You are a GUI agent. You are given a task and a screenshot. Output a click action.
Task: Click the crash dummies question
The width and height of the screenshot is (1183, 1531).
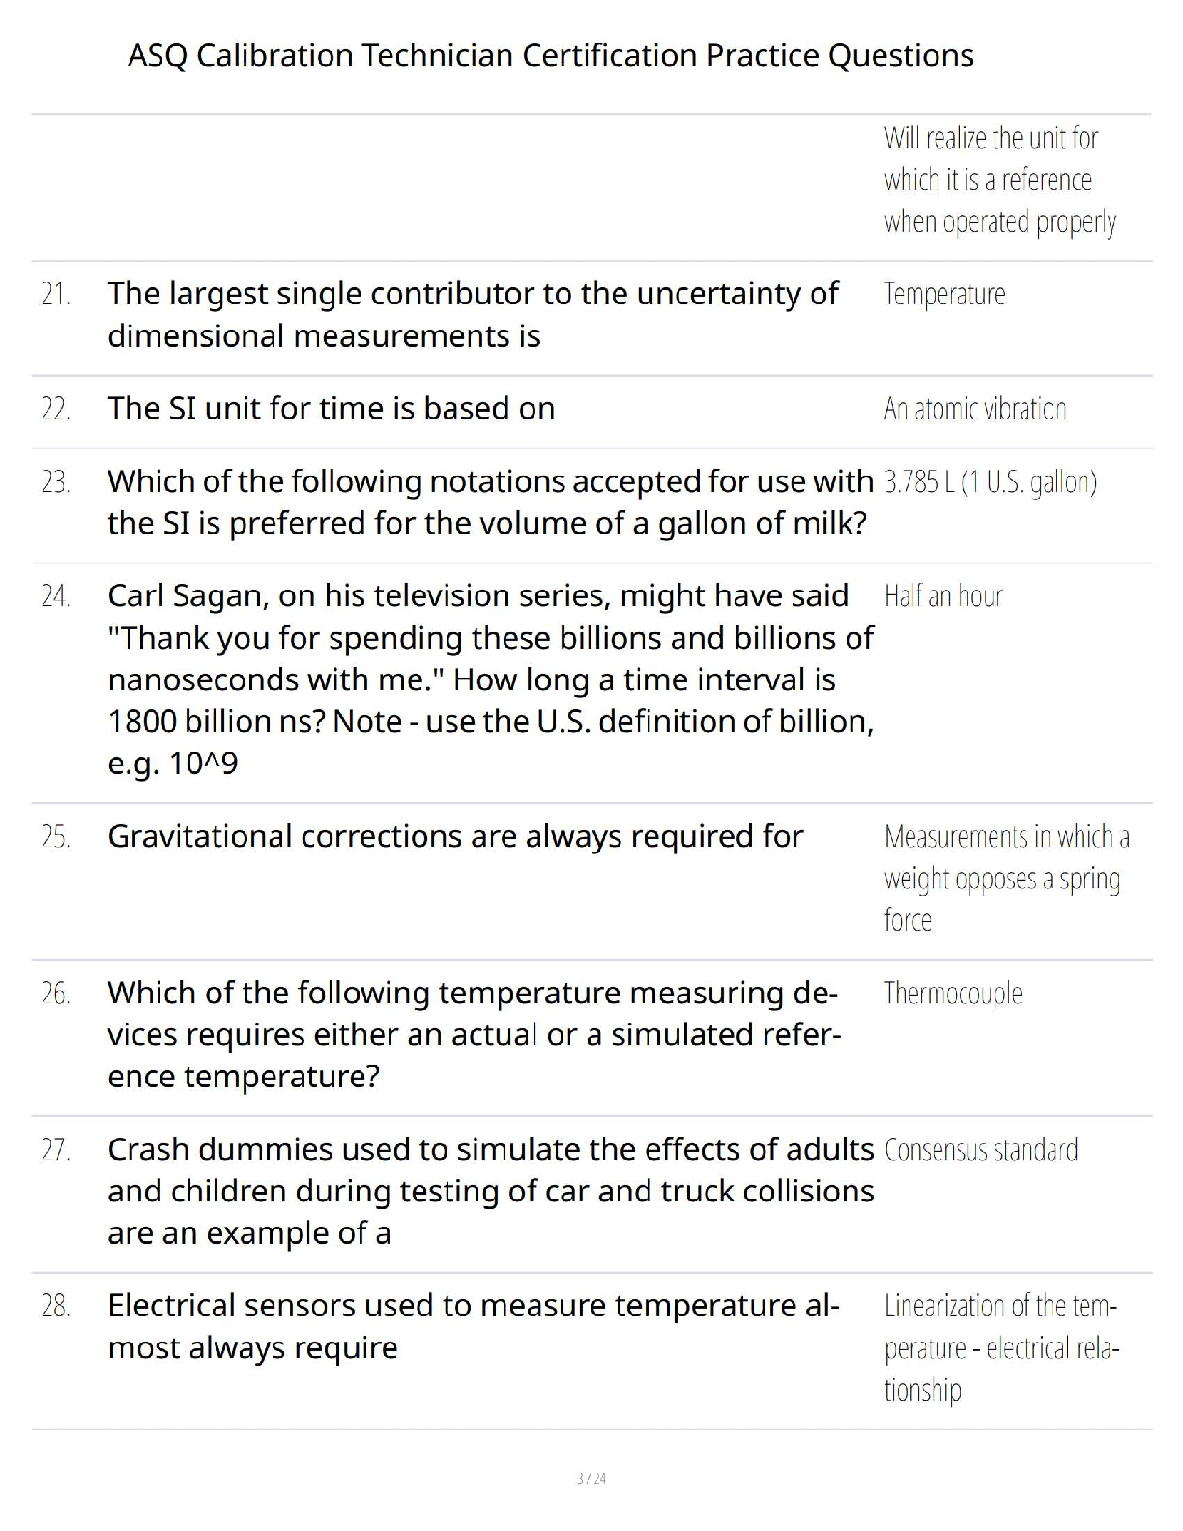click(490, 1191)
